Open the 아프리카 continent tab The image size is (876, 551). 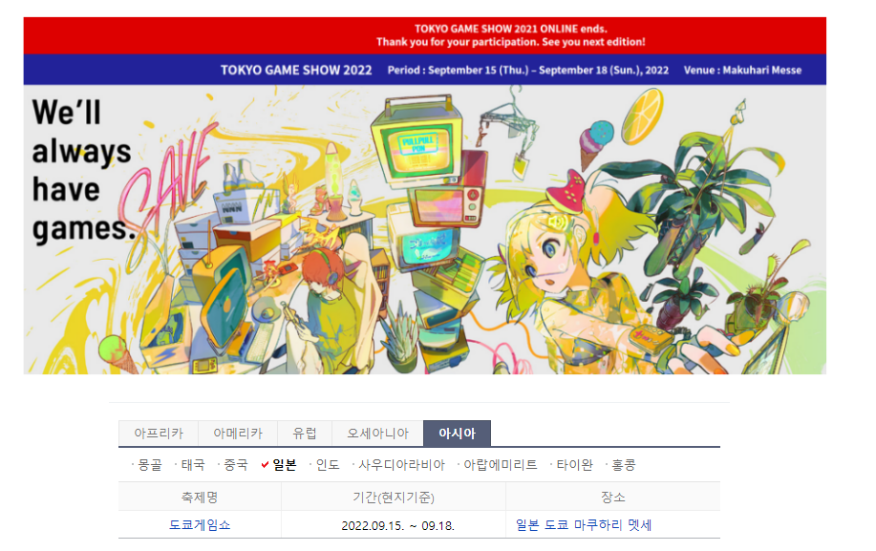pos(159,434)
